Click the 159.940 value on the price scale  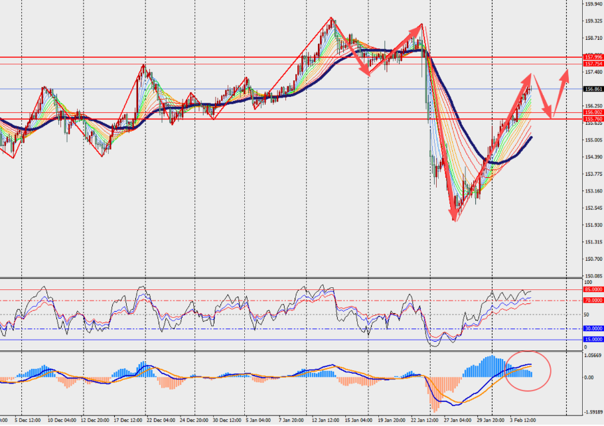coord(593,4)
